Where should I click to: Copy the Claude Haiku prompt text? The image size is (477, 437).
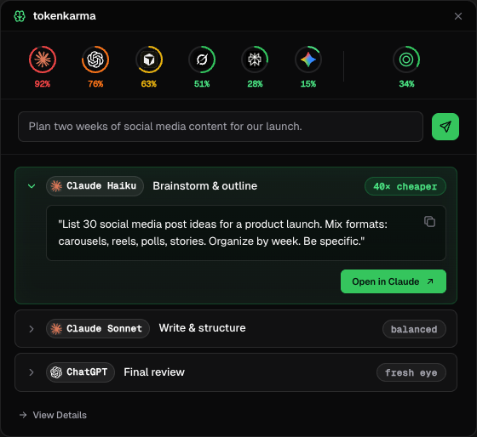pos(429,221)
